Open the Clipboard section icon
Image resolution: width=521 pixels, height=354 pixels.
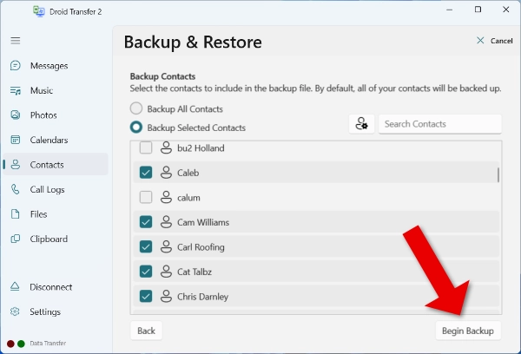(x=15, y=239)
